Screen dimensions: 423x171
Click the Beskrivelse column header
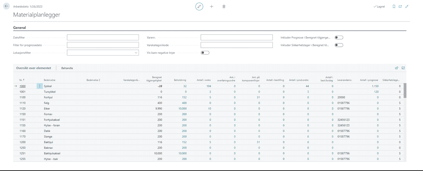click(x=50, y=80)
